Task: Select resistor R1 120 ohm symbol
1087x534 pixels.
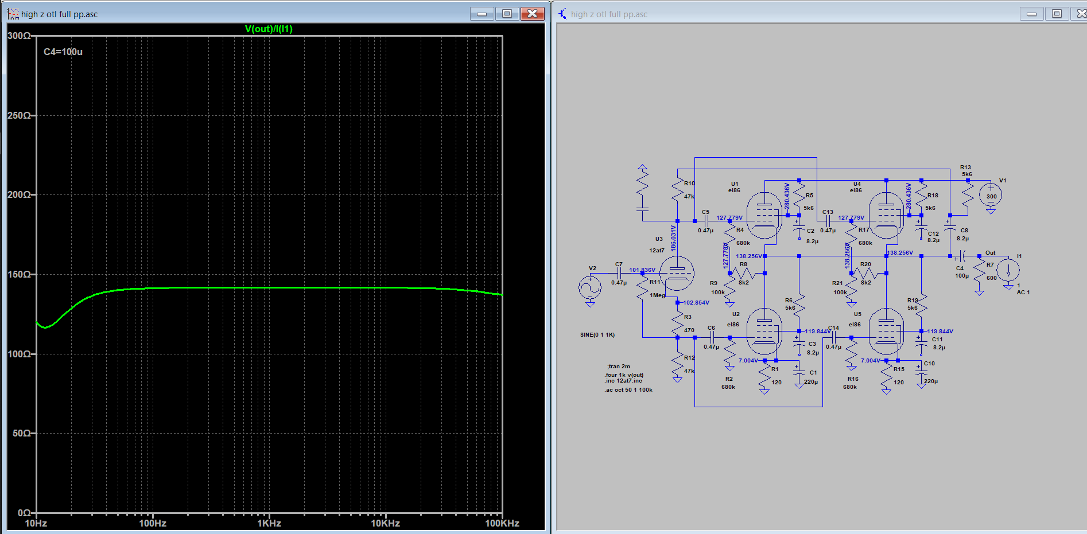Action: coord(764,376)
